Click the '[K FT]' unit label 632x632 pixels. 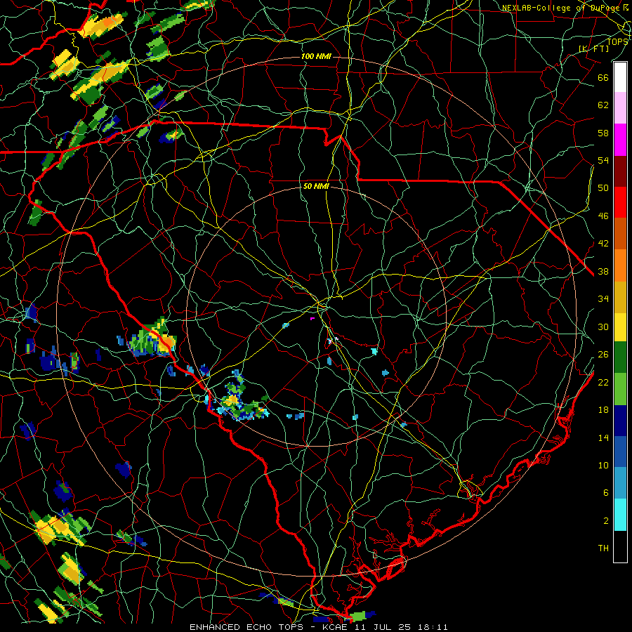[x=593, y=48]
